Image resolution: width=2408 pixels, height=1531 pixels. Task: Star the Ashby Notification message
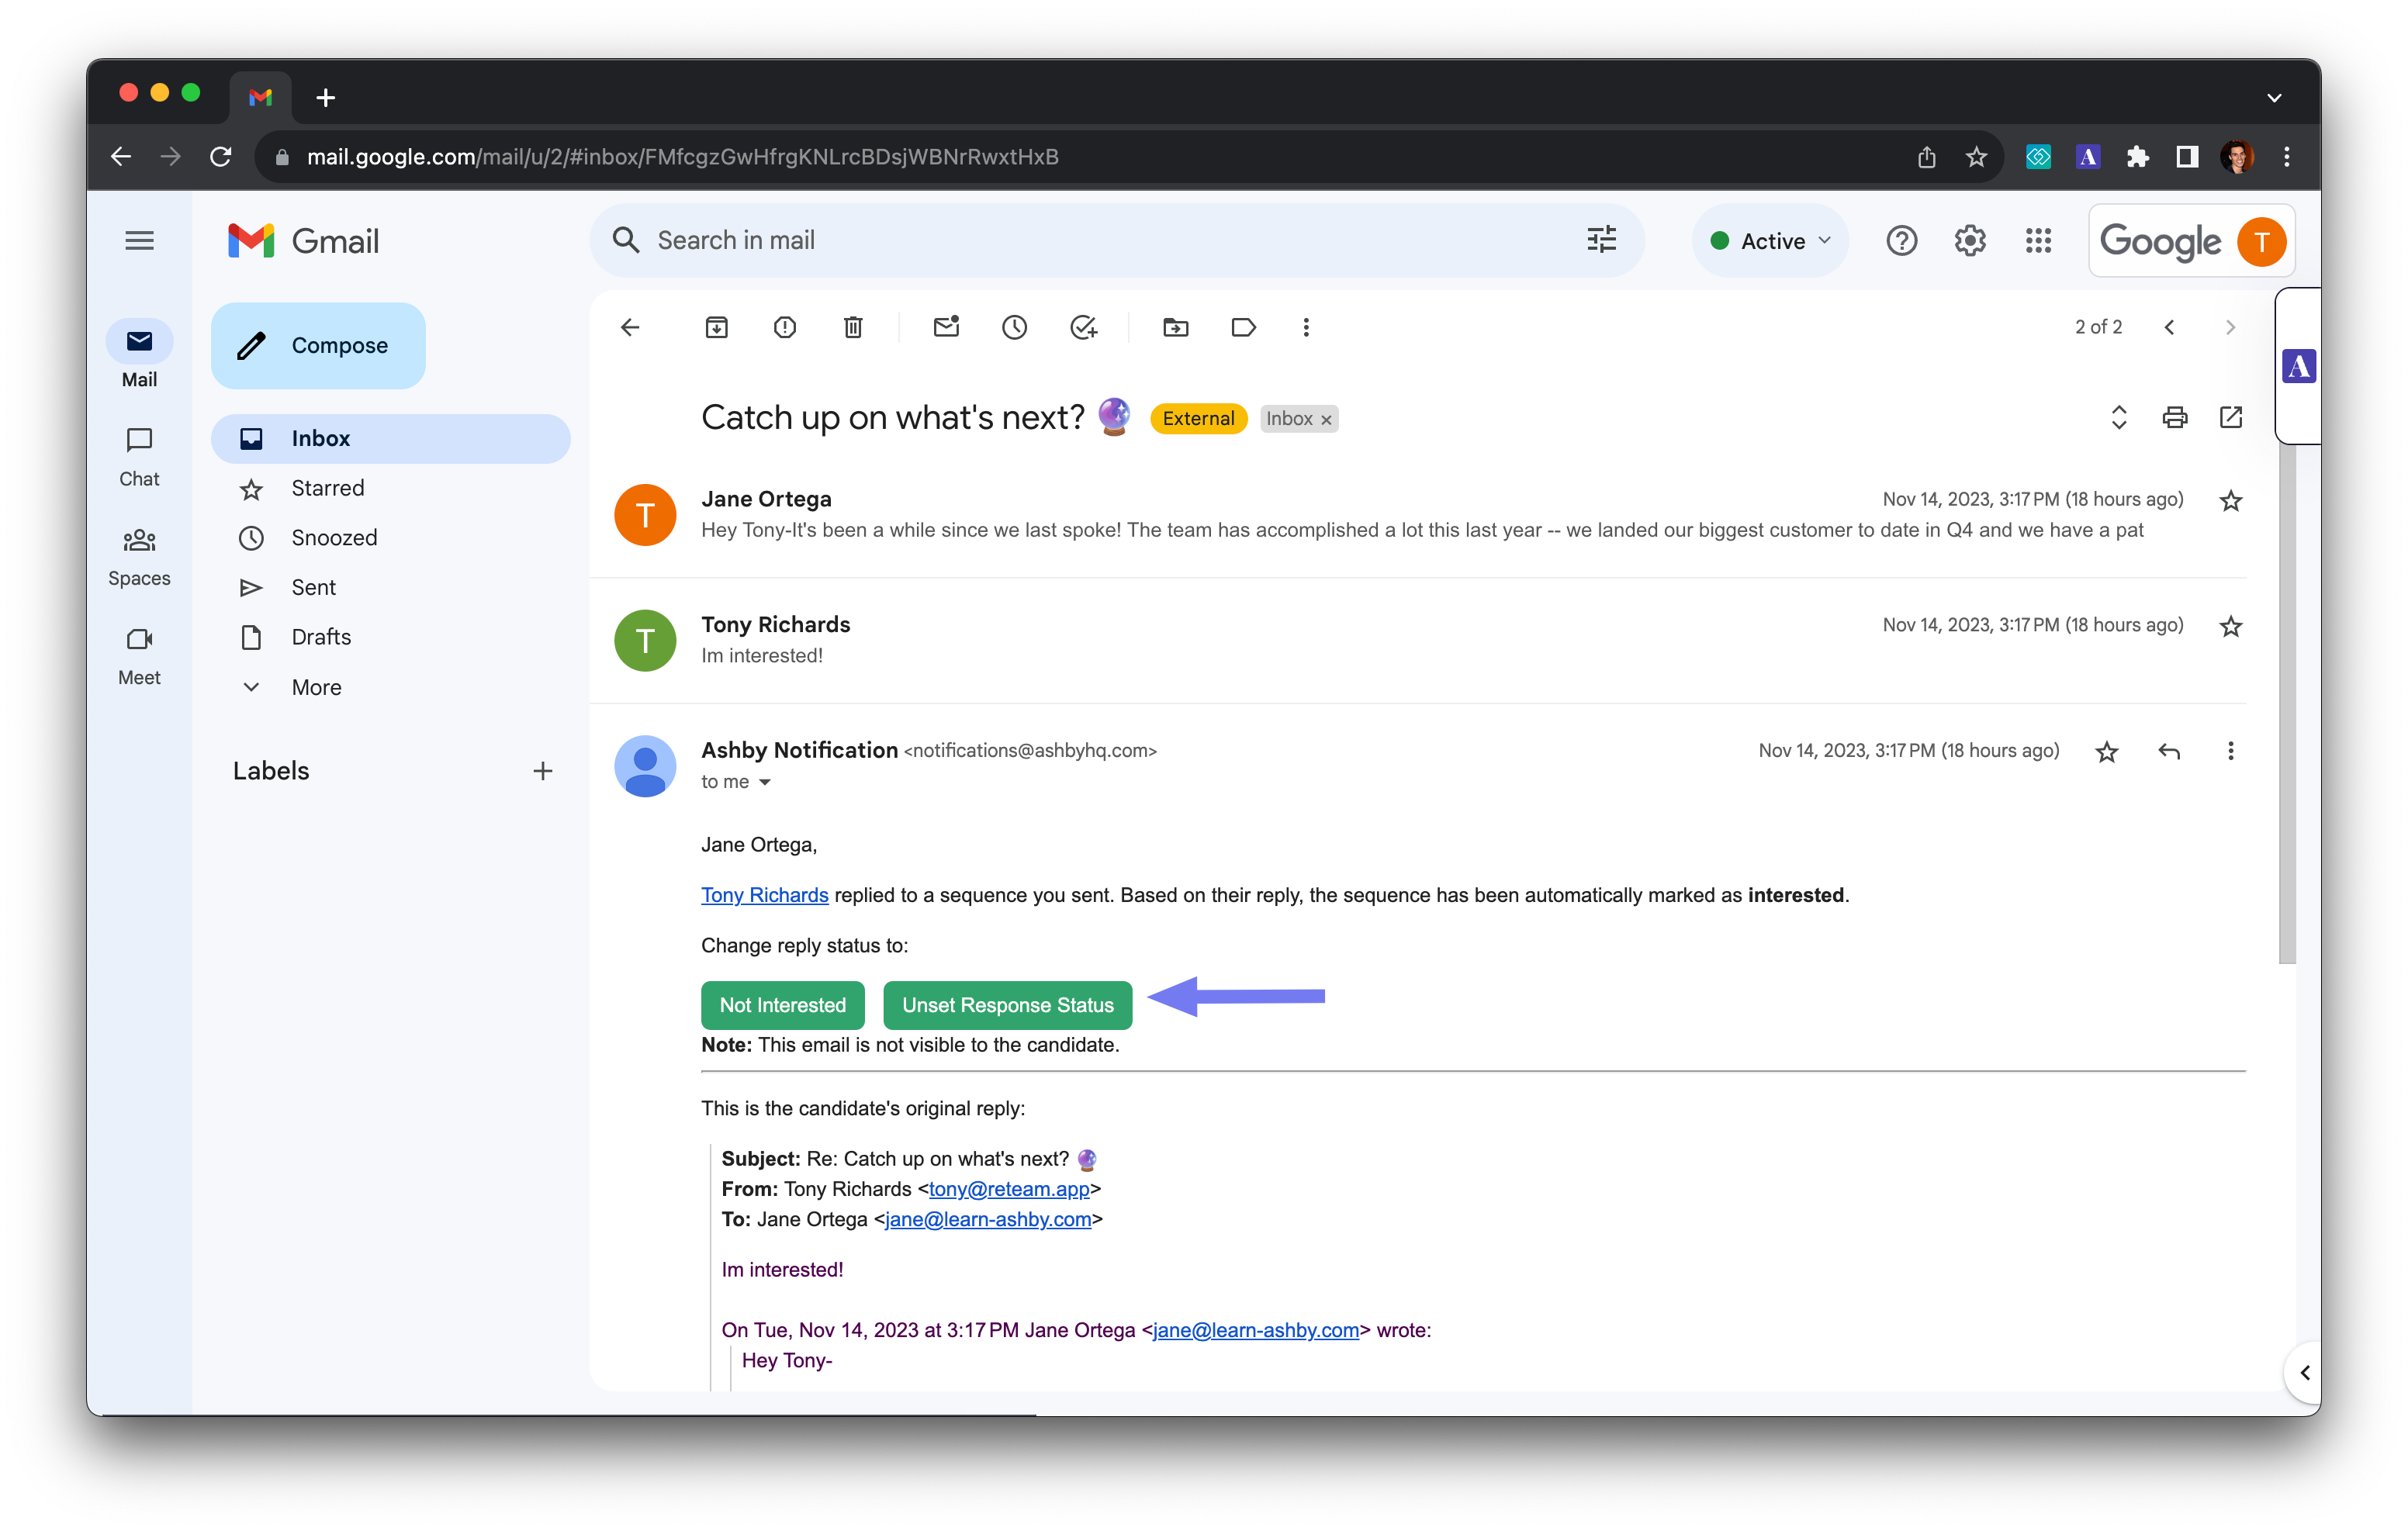tap(2107, 752)
